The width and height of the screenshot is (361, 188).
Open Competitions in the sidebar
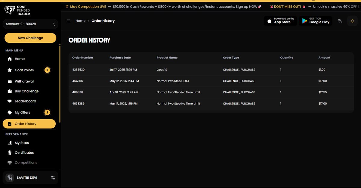click(x=26, y=163)
